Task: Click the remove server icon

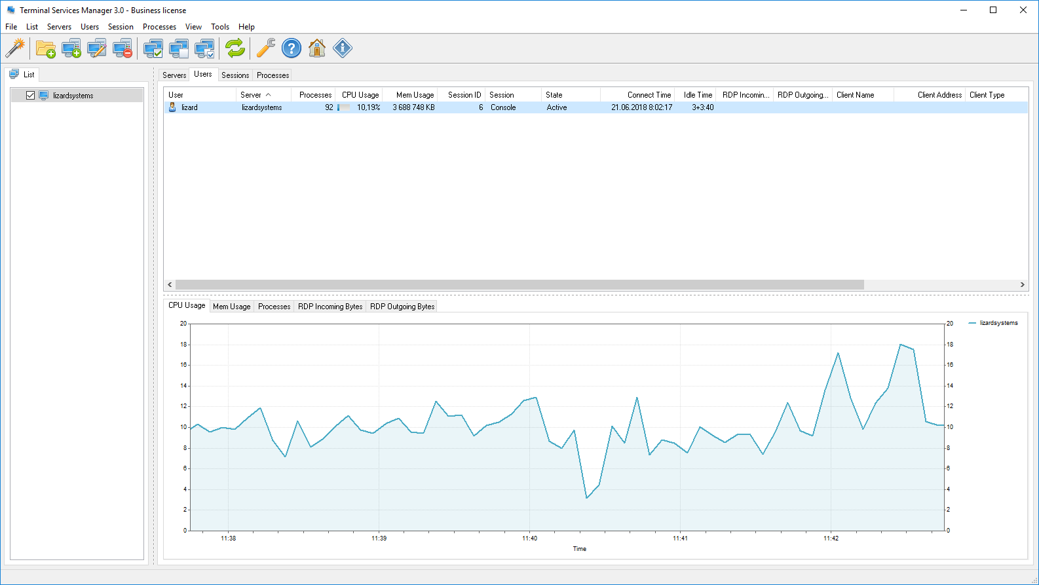Action: pyautogui.click(x=123, y=48)
